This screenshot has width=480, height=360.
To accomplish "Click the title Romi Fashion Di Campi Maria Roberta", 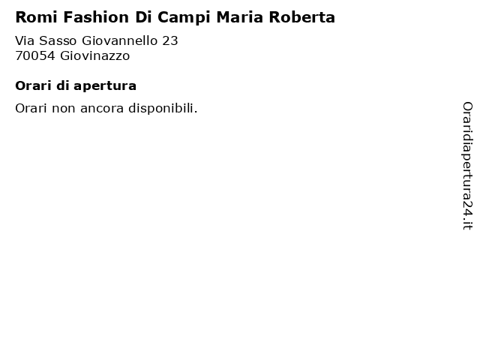I will pos(175,17).
